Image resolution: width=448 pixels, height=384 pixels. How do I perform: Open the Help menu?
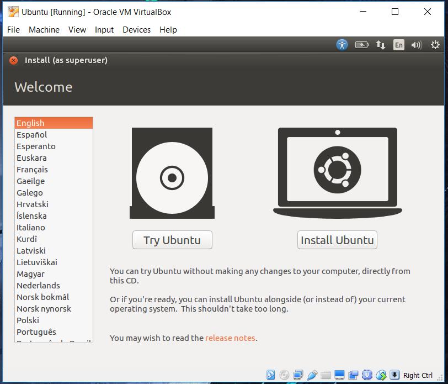pos(168,30)
